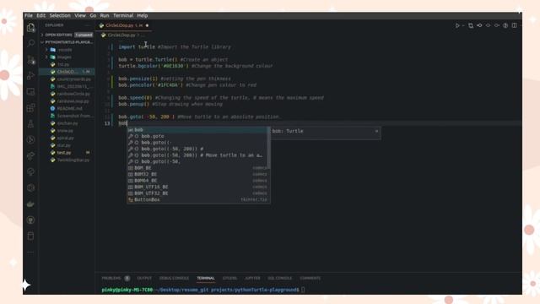Open snow.py in the explorer
The width and height of the screenshot is (540, 304).
67,131
